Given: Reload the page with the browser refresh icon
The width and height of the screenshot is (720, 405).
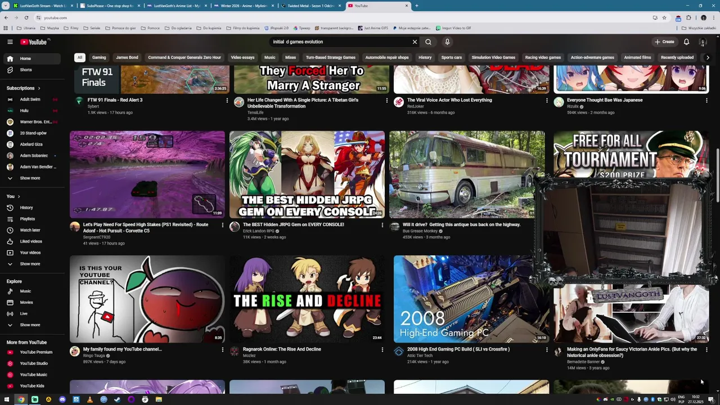Looking at the screenshot, I should click(26, 17).
